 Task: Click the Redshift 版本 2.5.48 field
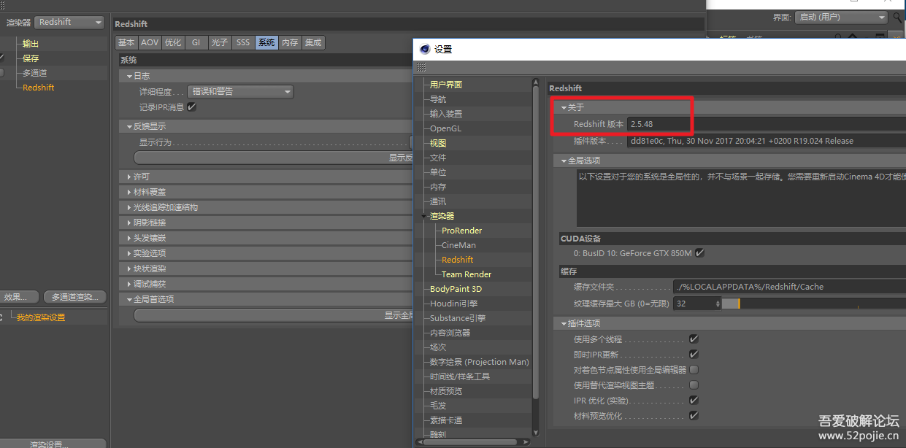coord(766,124)
